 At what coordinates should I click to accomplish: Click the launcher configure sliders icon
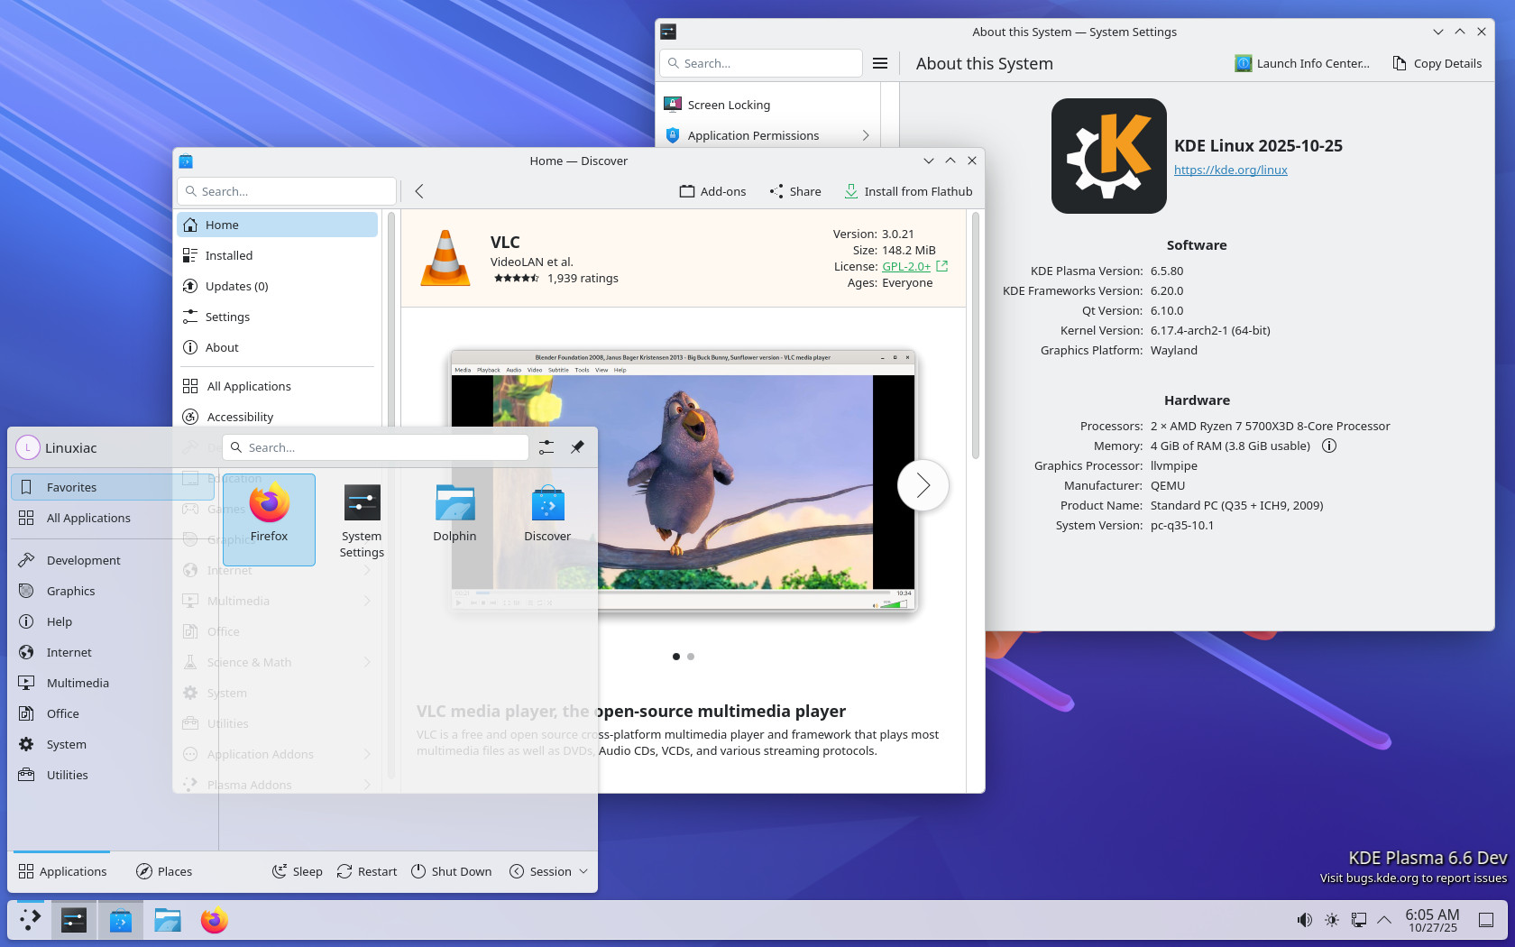(546, 447)
